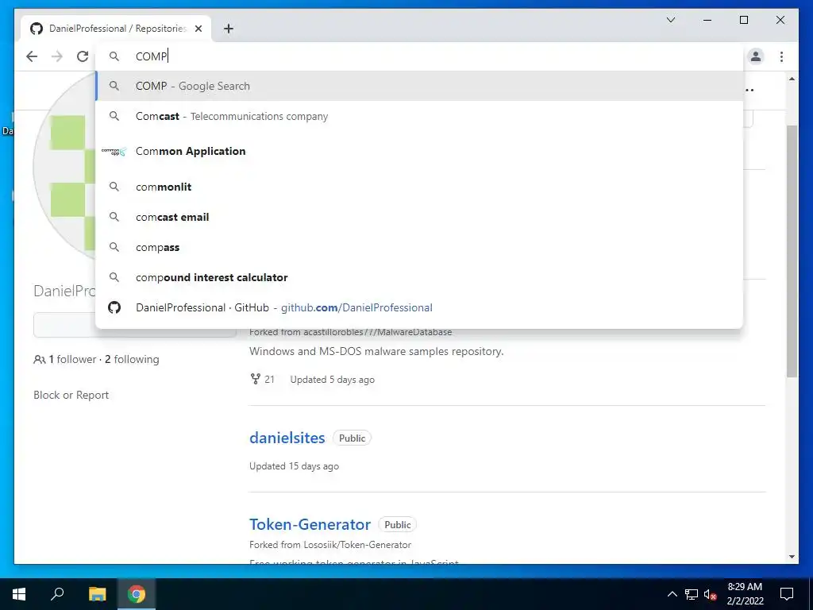The image size is (813, 610).
Task: Click the browser forward arrow
Action: click(57, 56)
